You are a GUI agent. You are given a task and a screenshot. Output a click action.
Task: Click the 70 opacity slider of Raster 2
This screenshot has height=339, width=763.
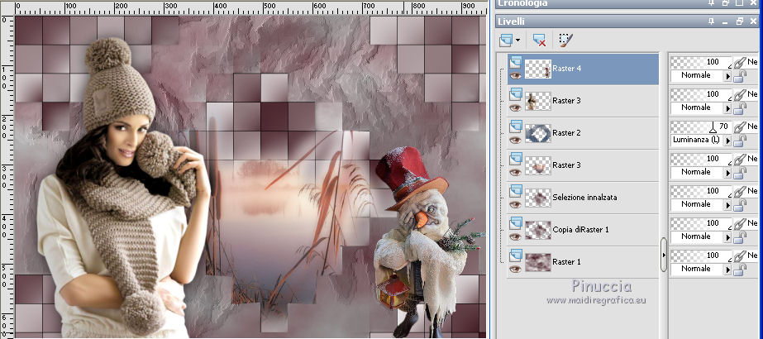701,127
